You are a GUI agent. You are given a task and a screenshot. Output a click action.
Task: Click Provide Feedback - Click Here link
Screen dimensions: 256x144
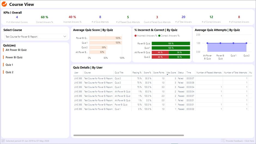240,141
